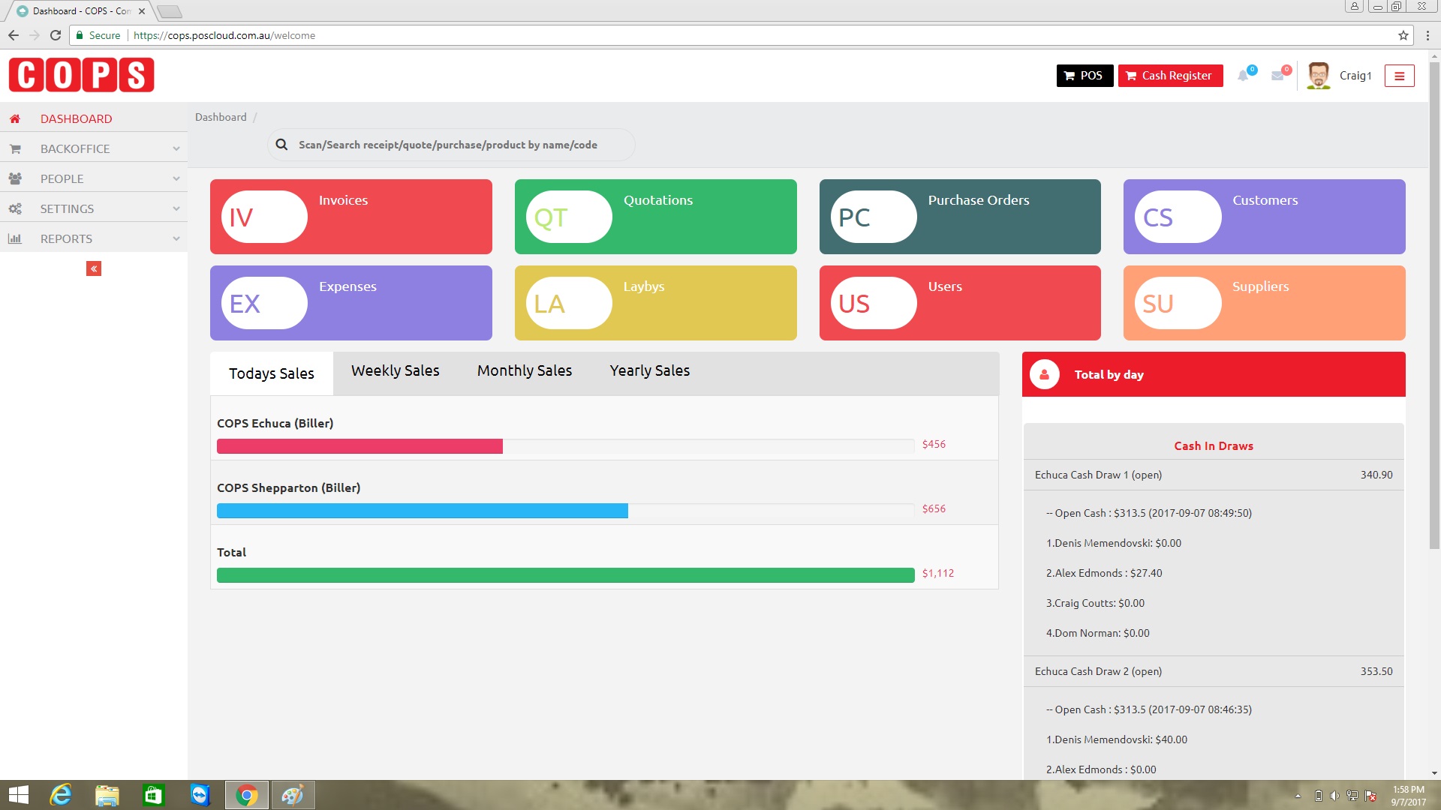Viewport: 1441px width, 810px height.
Task: Bookmark page with star icon
Action: [1403, 35]
